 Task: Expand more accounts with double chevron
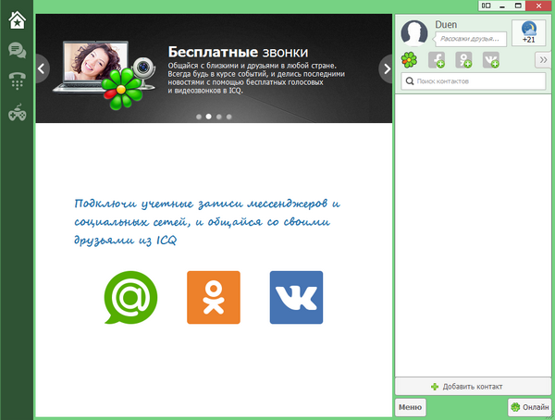point(542,60)
